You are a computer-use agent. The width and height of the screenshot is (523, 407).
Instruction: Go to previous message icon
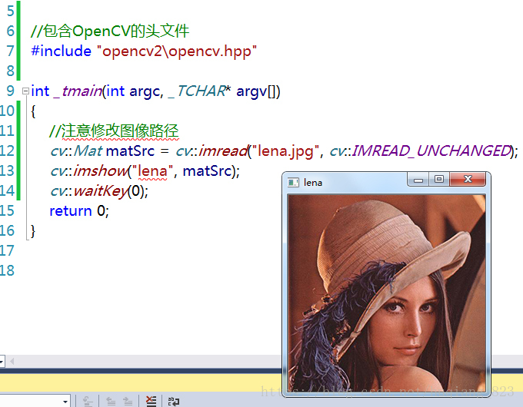click(111, 402)
